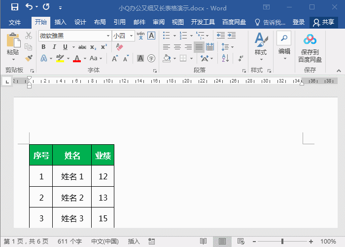Apply yellow text highlight color
Screen dimensions: 345x247
click(x=60, y=58)
